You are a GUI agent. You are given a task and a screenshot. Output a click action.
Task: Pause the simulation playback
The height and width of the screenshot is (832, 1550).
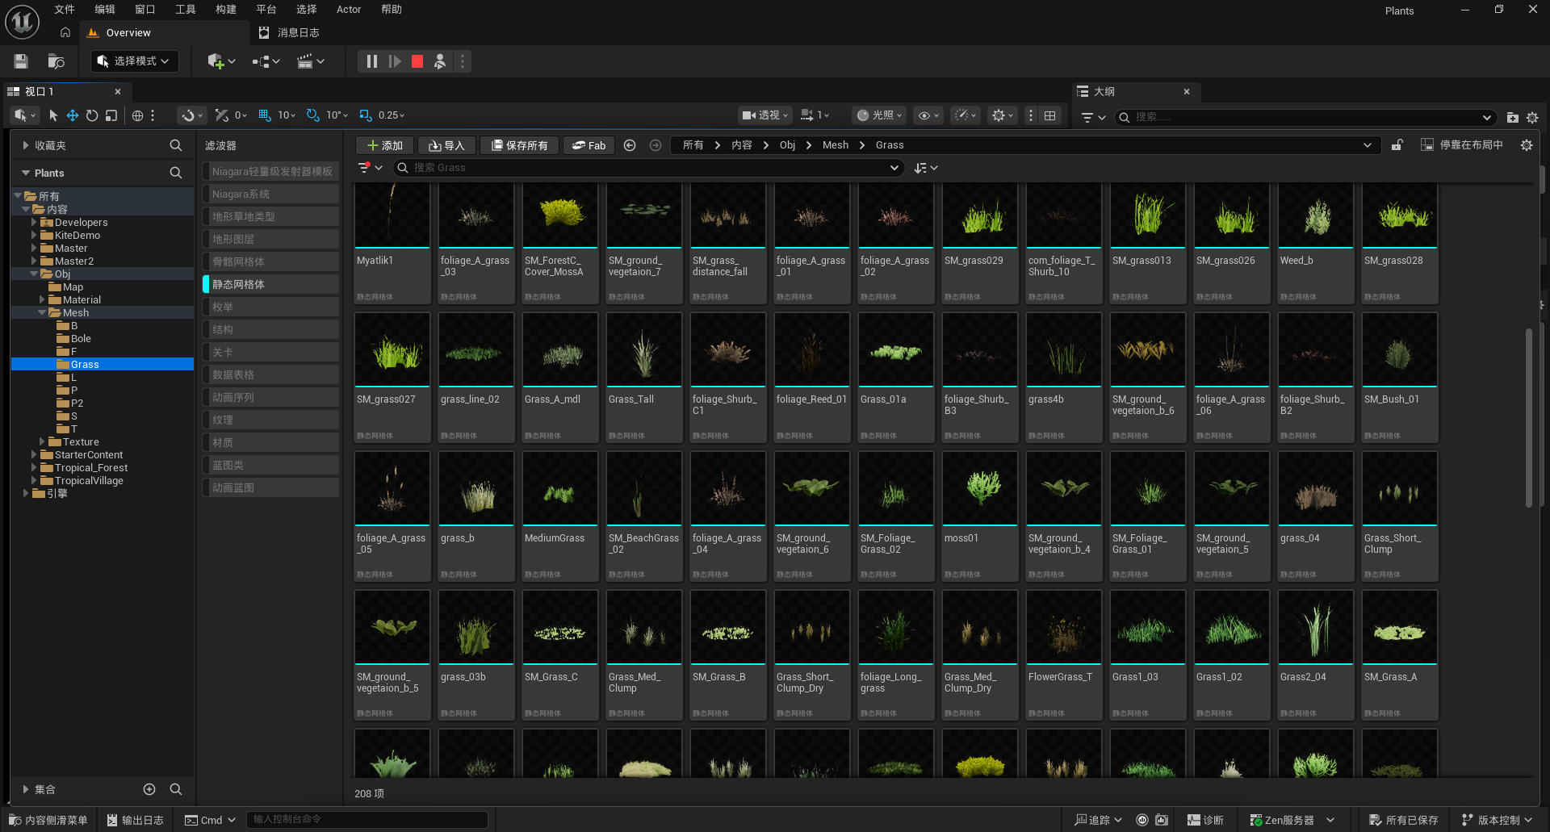click(371, 61)
